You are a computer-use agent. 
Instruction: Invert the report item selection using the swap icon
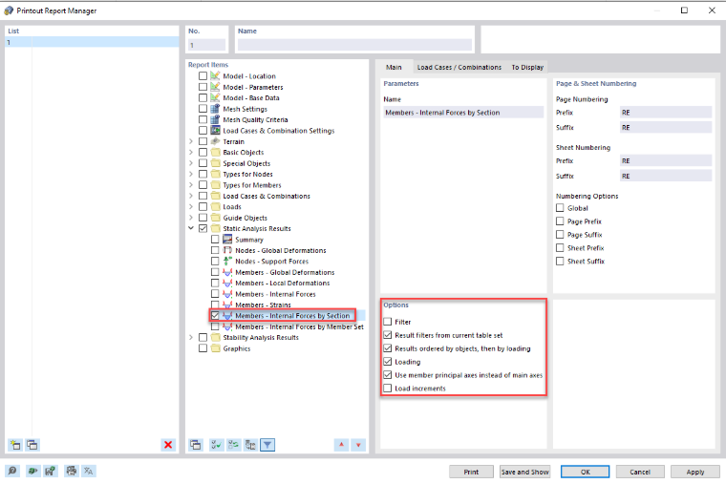point(233,445)
